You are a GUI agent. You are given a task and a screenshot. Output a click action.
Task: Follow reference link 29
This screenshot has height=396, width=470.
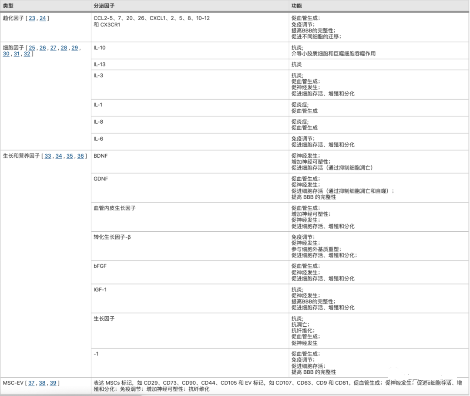75,47
